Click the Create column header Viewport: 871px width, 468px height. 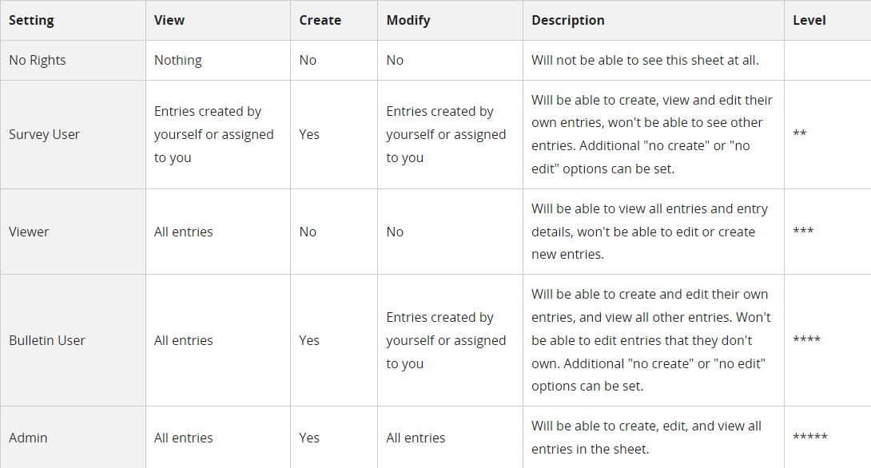point(334,21)
